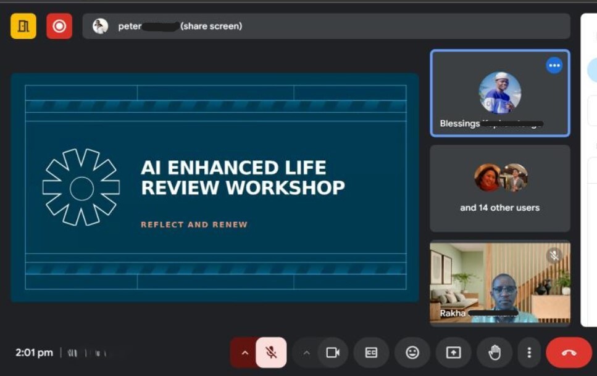Click the muted mic icon on Rakha's tile

coord(554,255)
